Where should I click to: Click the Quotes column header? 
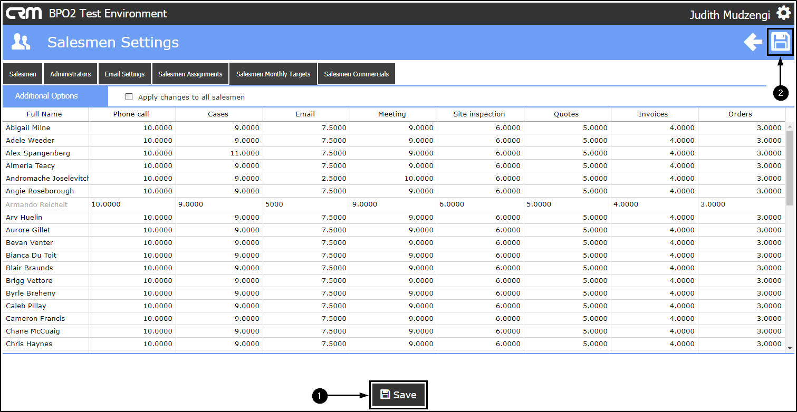point(567,114)
